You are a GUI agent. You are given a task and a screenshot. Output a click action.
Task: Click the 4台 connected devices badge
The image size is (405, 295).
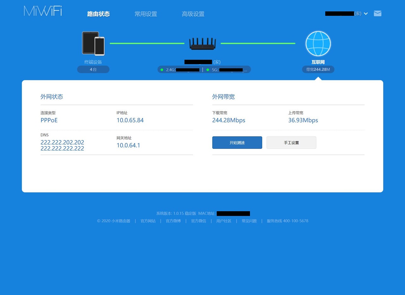tap(93, 69)
